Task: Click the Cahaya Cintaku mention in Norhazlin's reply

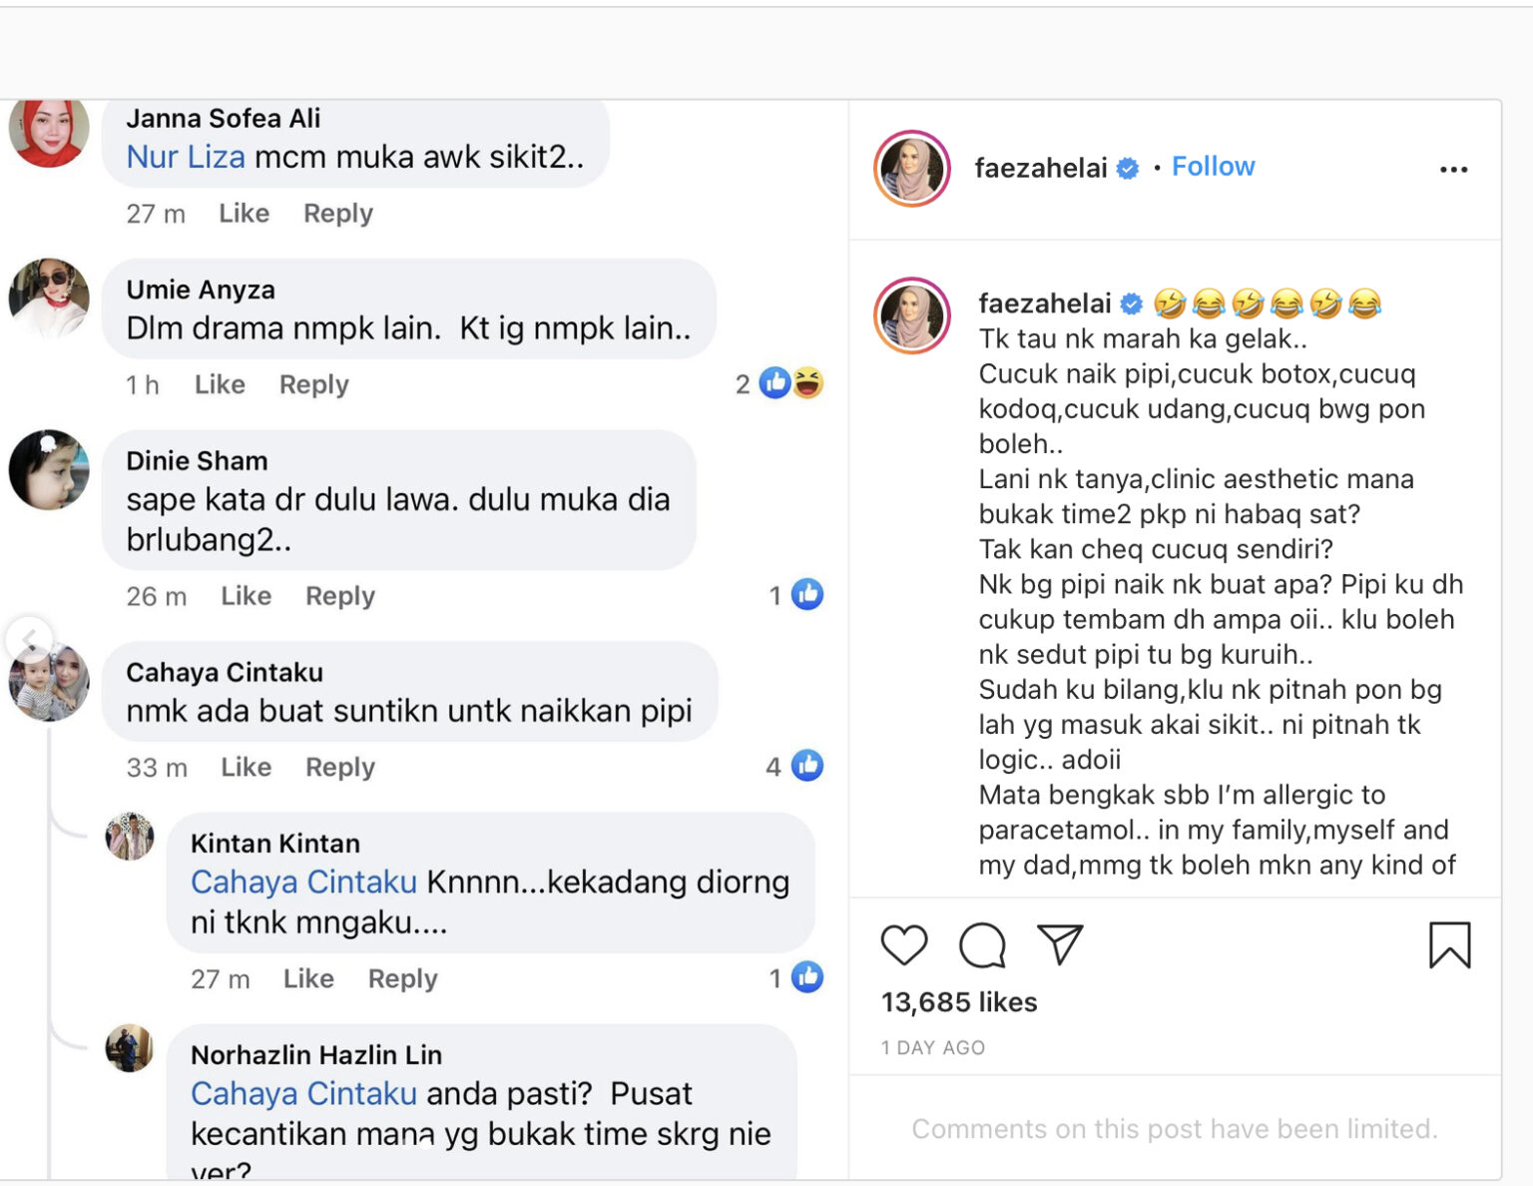Action: (303, 1094)
